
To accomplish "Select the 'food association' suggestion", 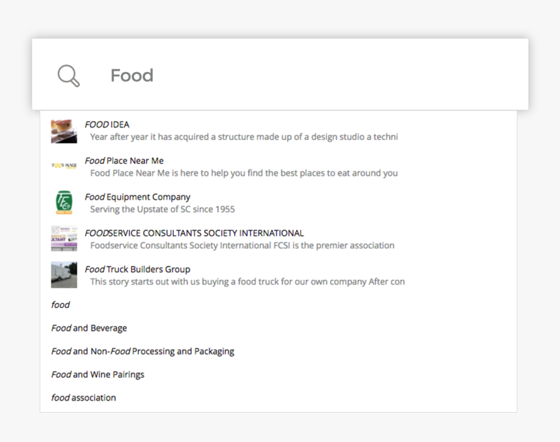I will coord(83,398).
